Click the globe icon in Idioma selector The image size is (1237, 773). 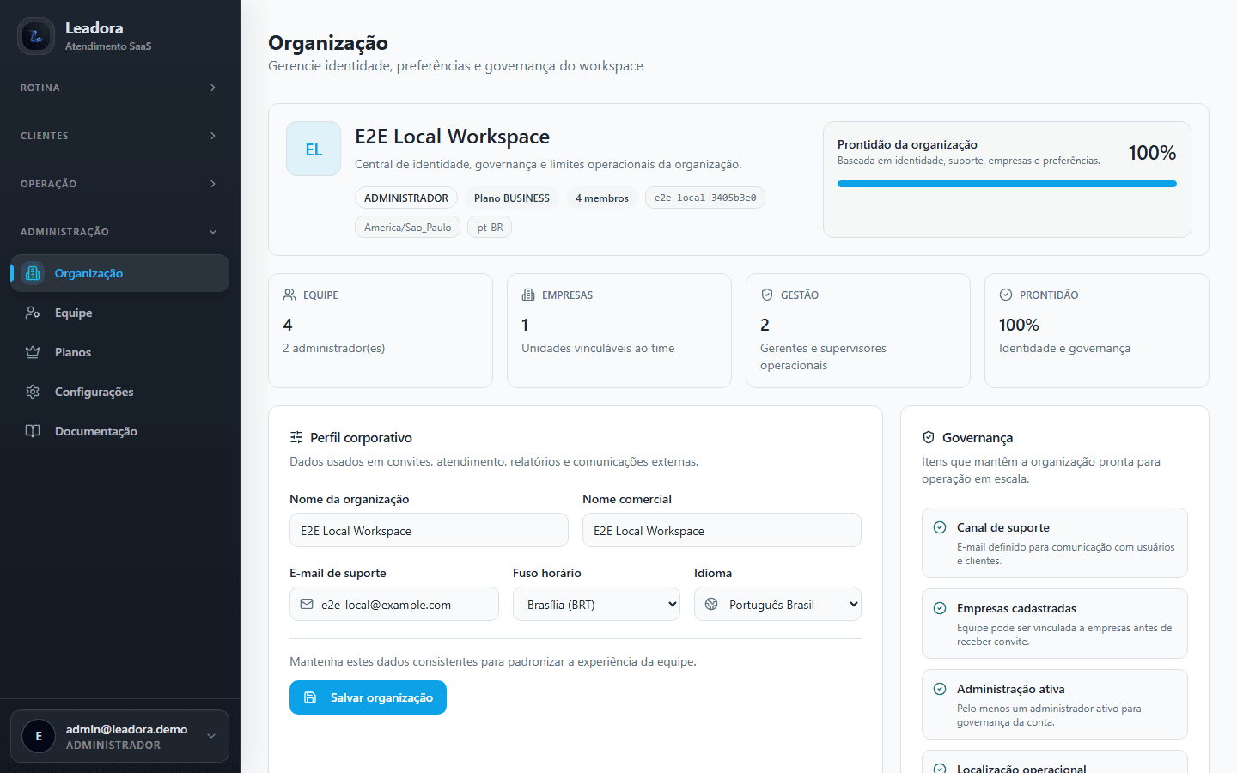(711, 604)
